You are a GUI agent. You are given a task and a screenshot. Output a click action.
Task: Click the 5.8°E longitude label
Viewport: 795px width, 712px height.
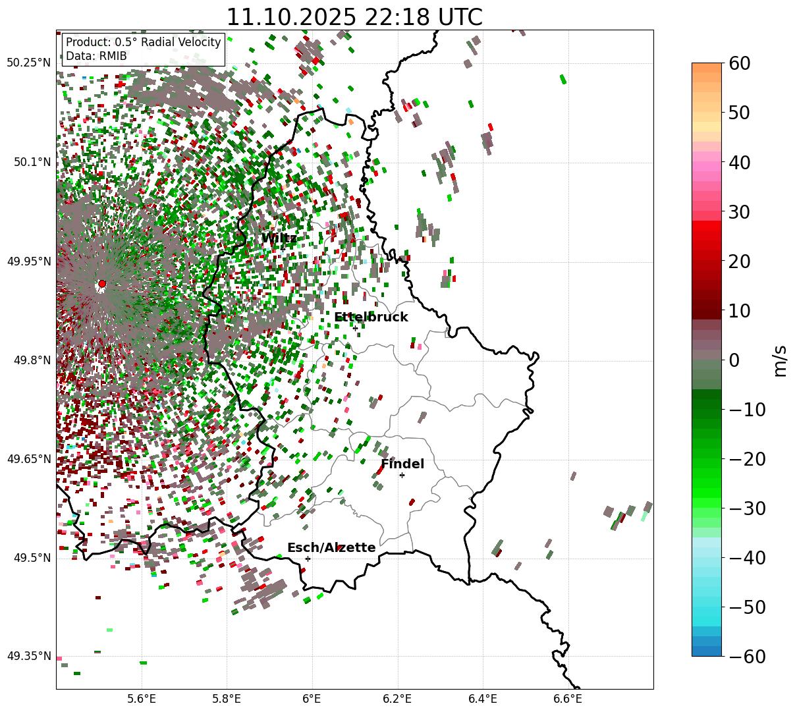point(227,699)
